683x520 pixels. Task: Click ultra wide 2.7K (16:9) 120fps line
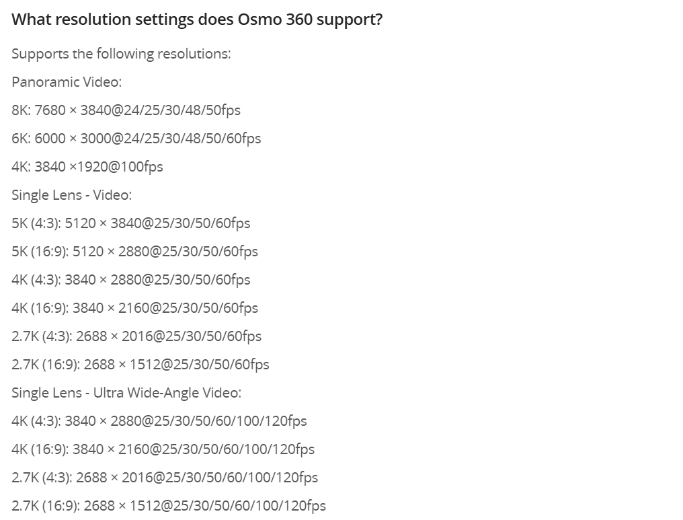pos(169,506)
